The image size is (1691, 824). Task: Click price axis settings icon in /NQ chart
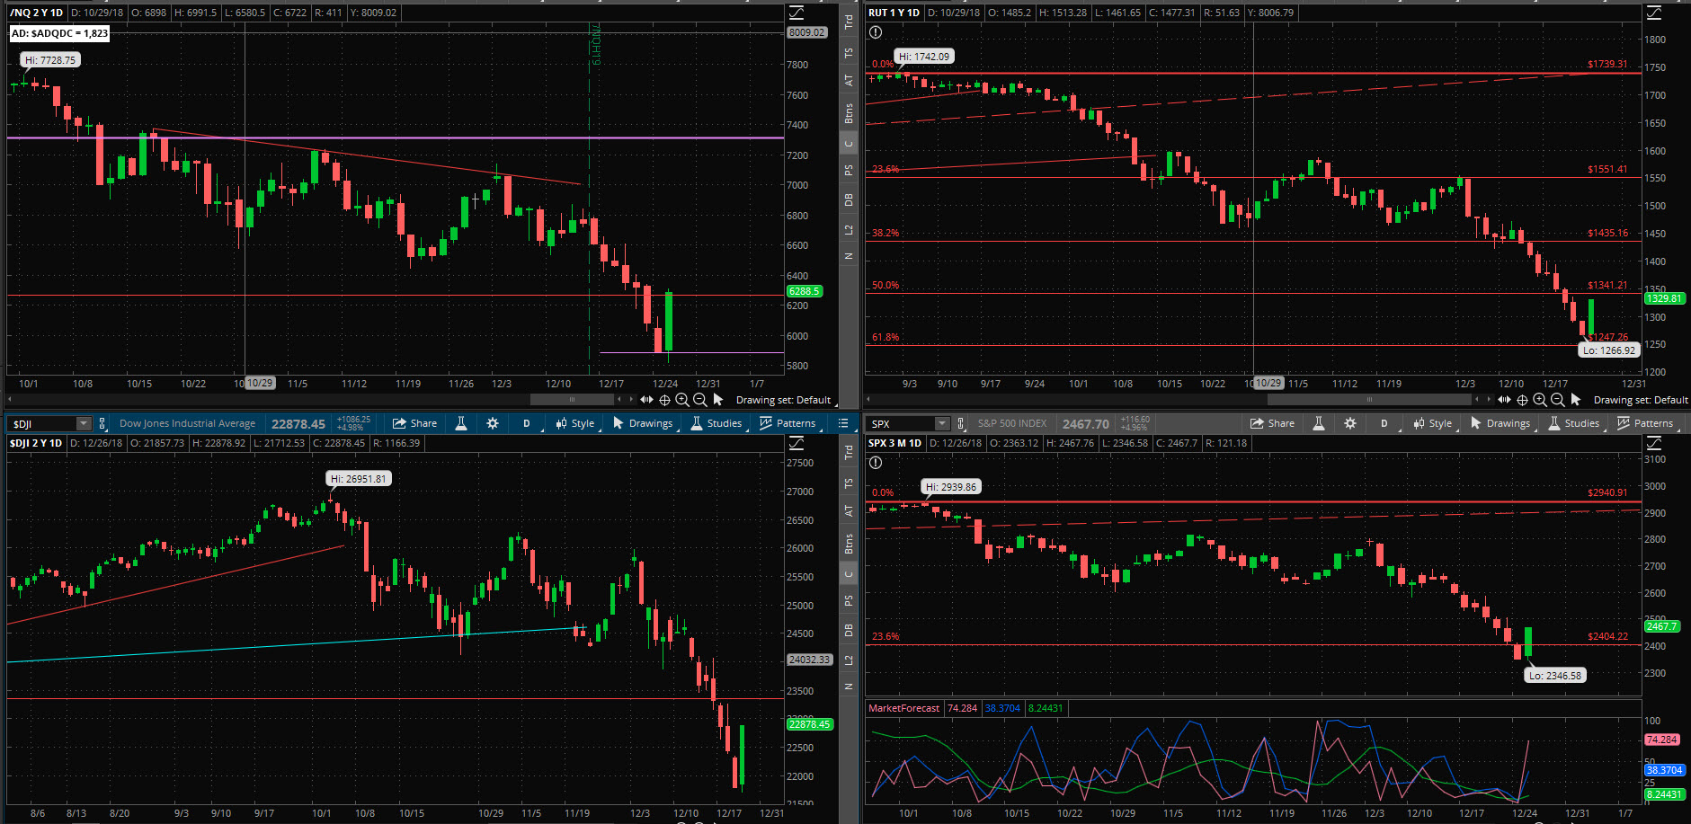(797, 13)
